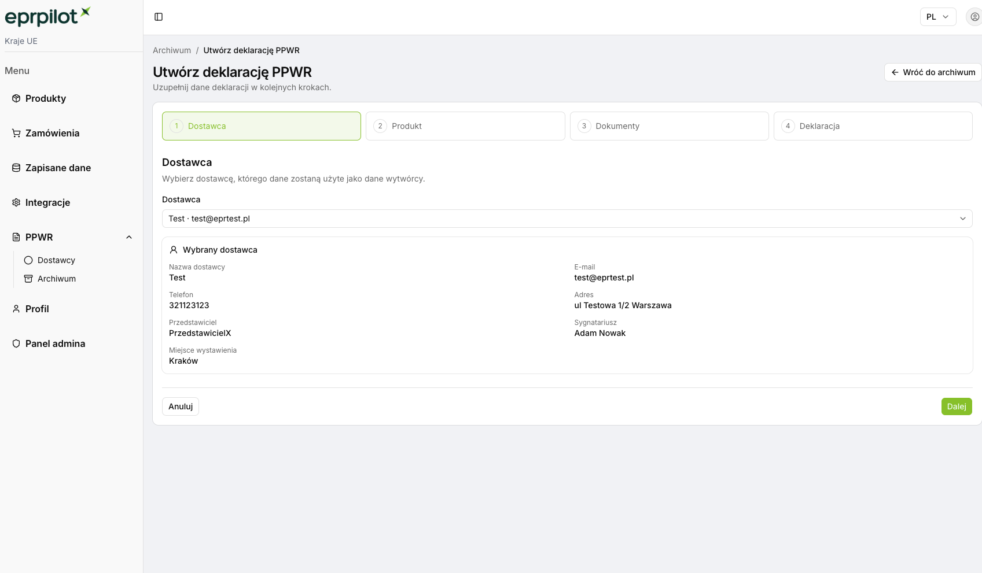The image size is (982, 573).
Task: Click the Dalej button
Action: [957, 406]
